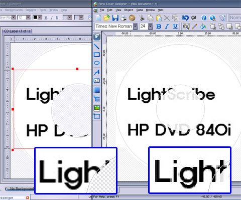Click the Save floppy disk icon
The width and height of the screenshot is (241, 200).
coord(115,18)
